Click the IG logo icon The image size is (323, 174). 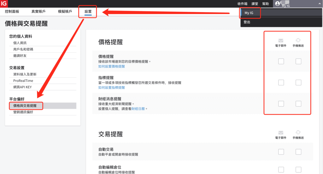[x=4, y=3]
